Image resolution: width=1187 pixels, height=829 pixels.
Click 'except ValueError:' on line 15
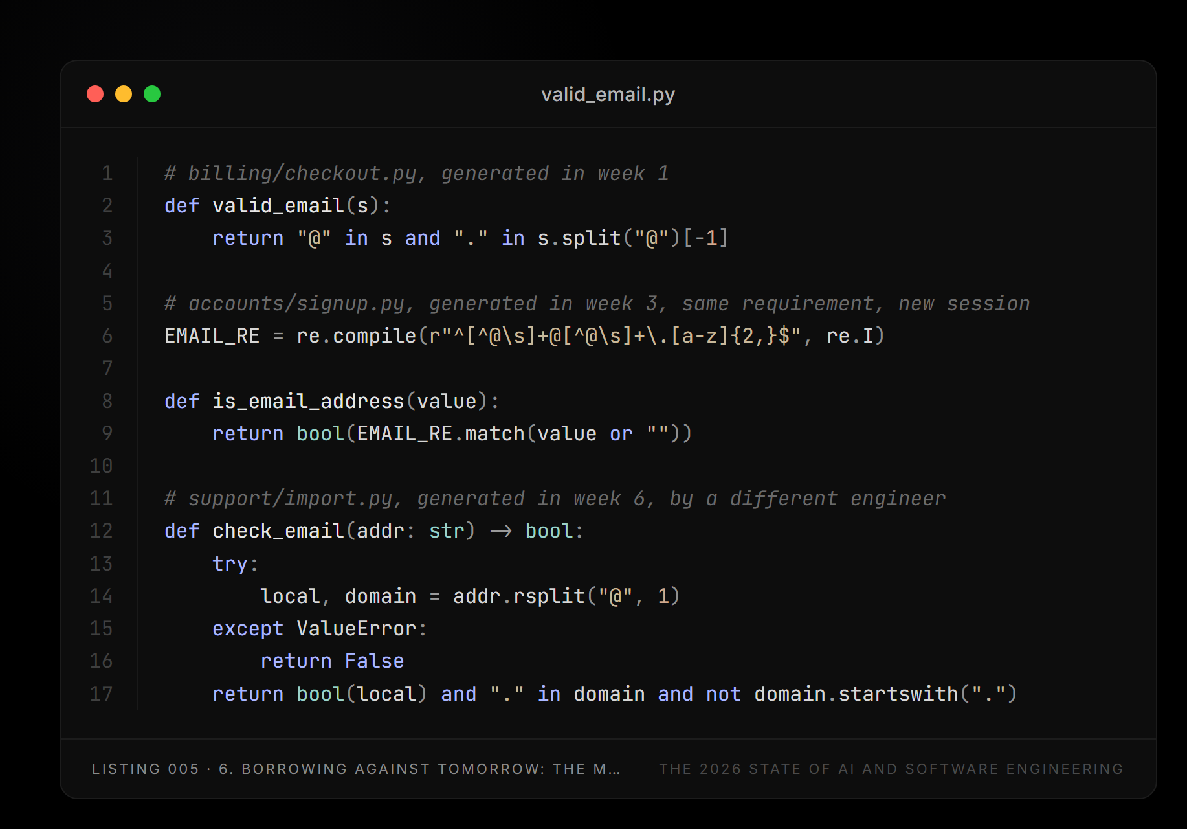tap(320, 629)
